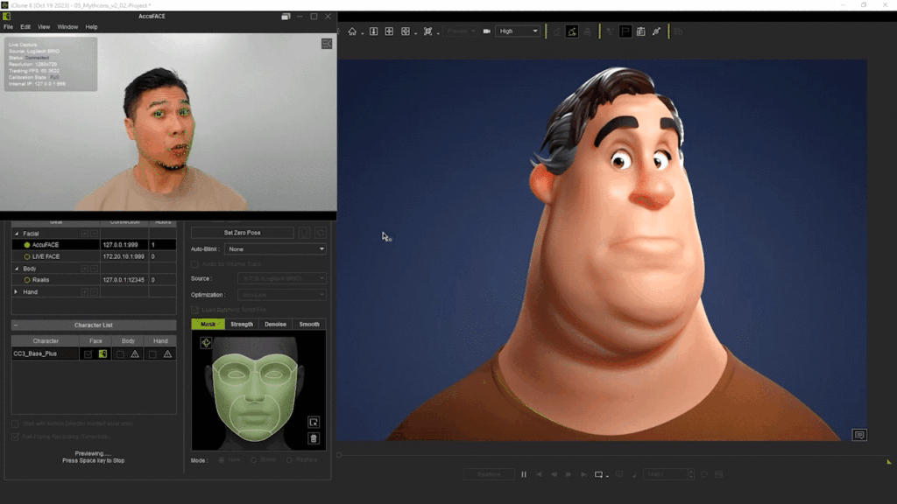Click the corner-bracket frame toolbar icon
897x504 pixels.
pyautogui.click(x=427, y=31)
